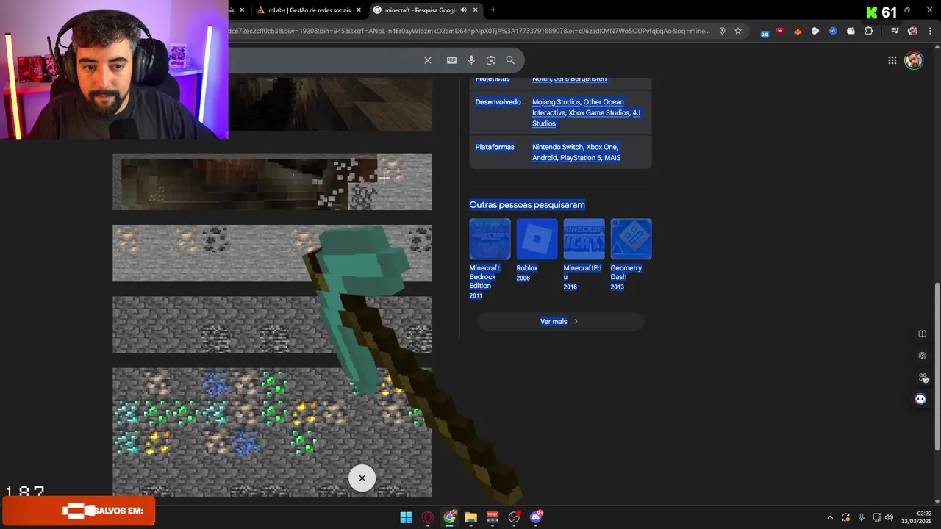Bookmark this page with the star icon
941x529 pixels.
(x=738, y=31)
